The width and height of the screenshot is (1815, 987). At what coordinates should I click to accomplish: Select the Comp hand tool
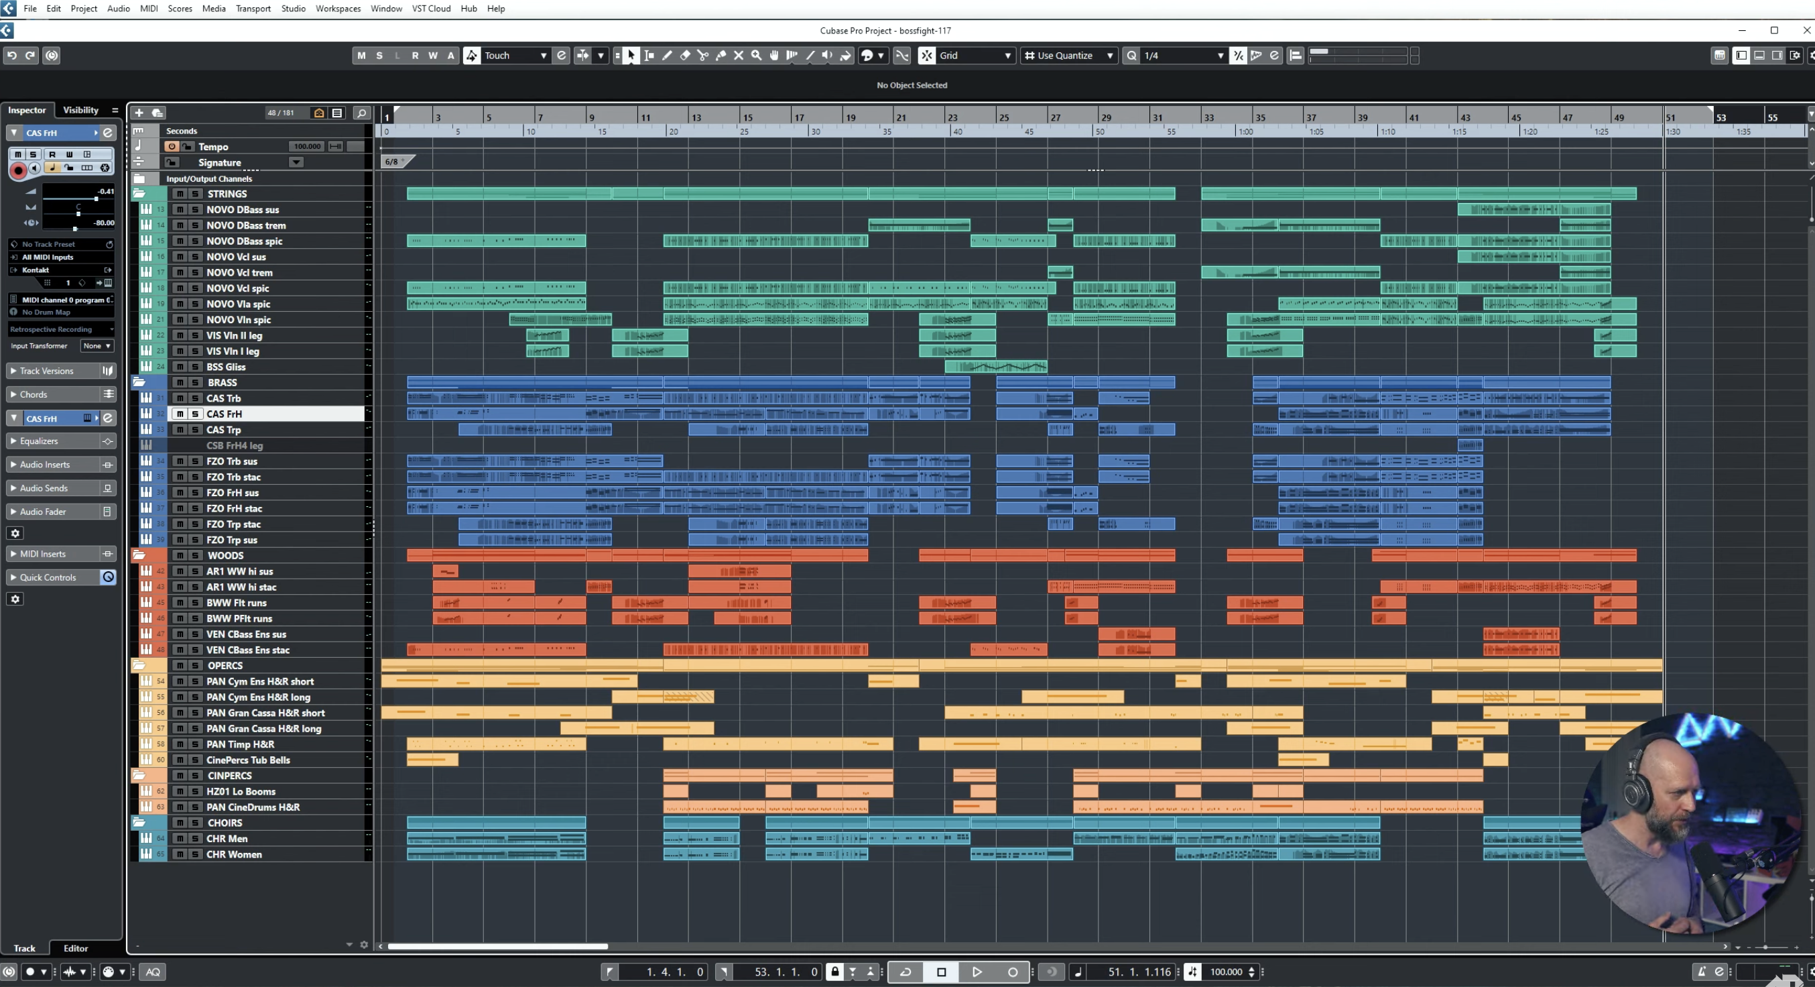click(x=774, y=55)
